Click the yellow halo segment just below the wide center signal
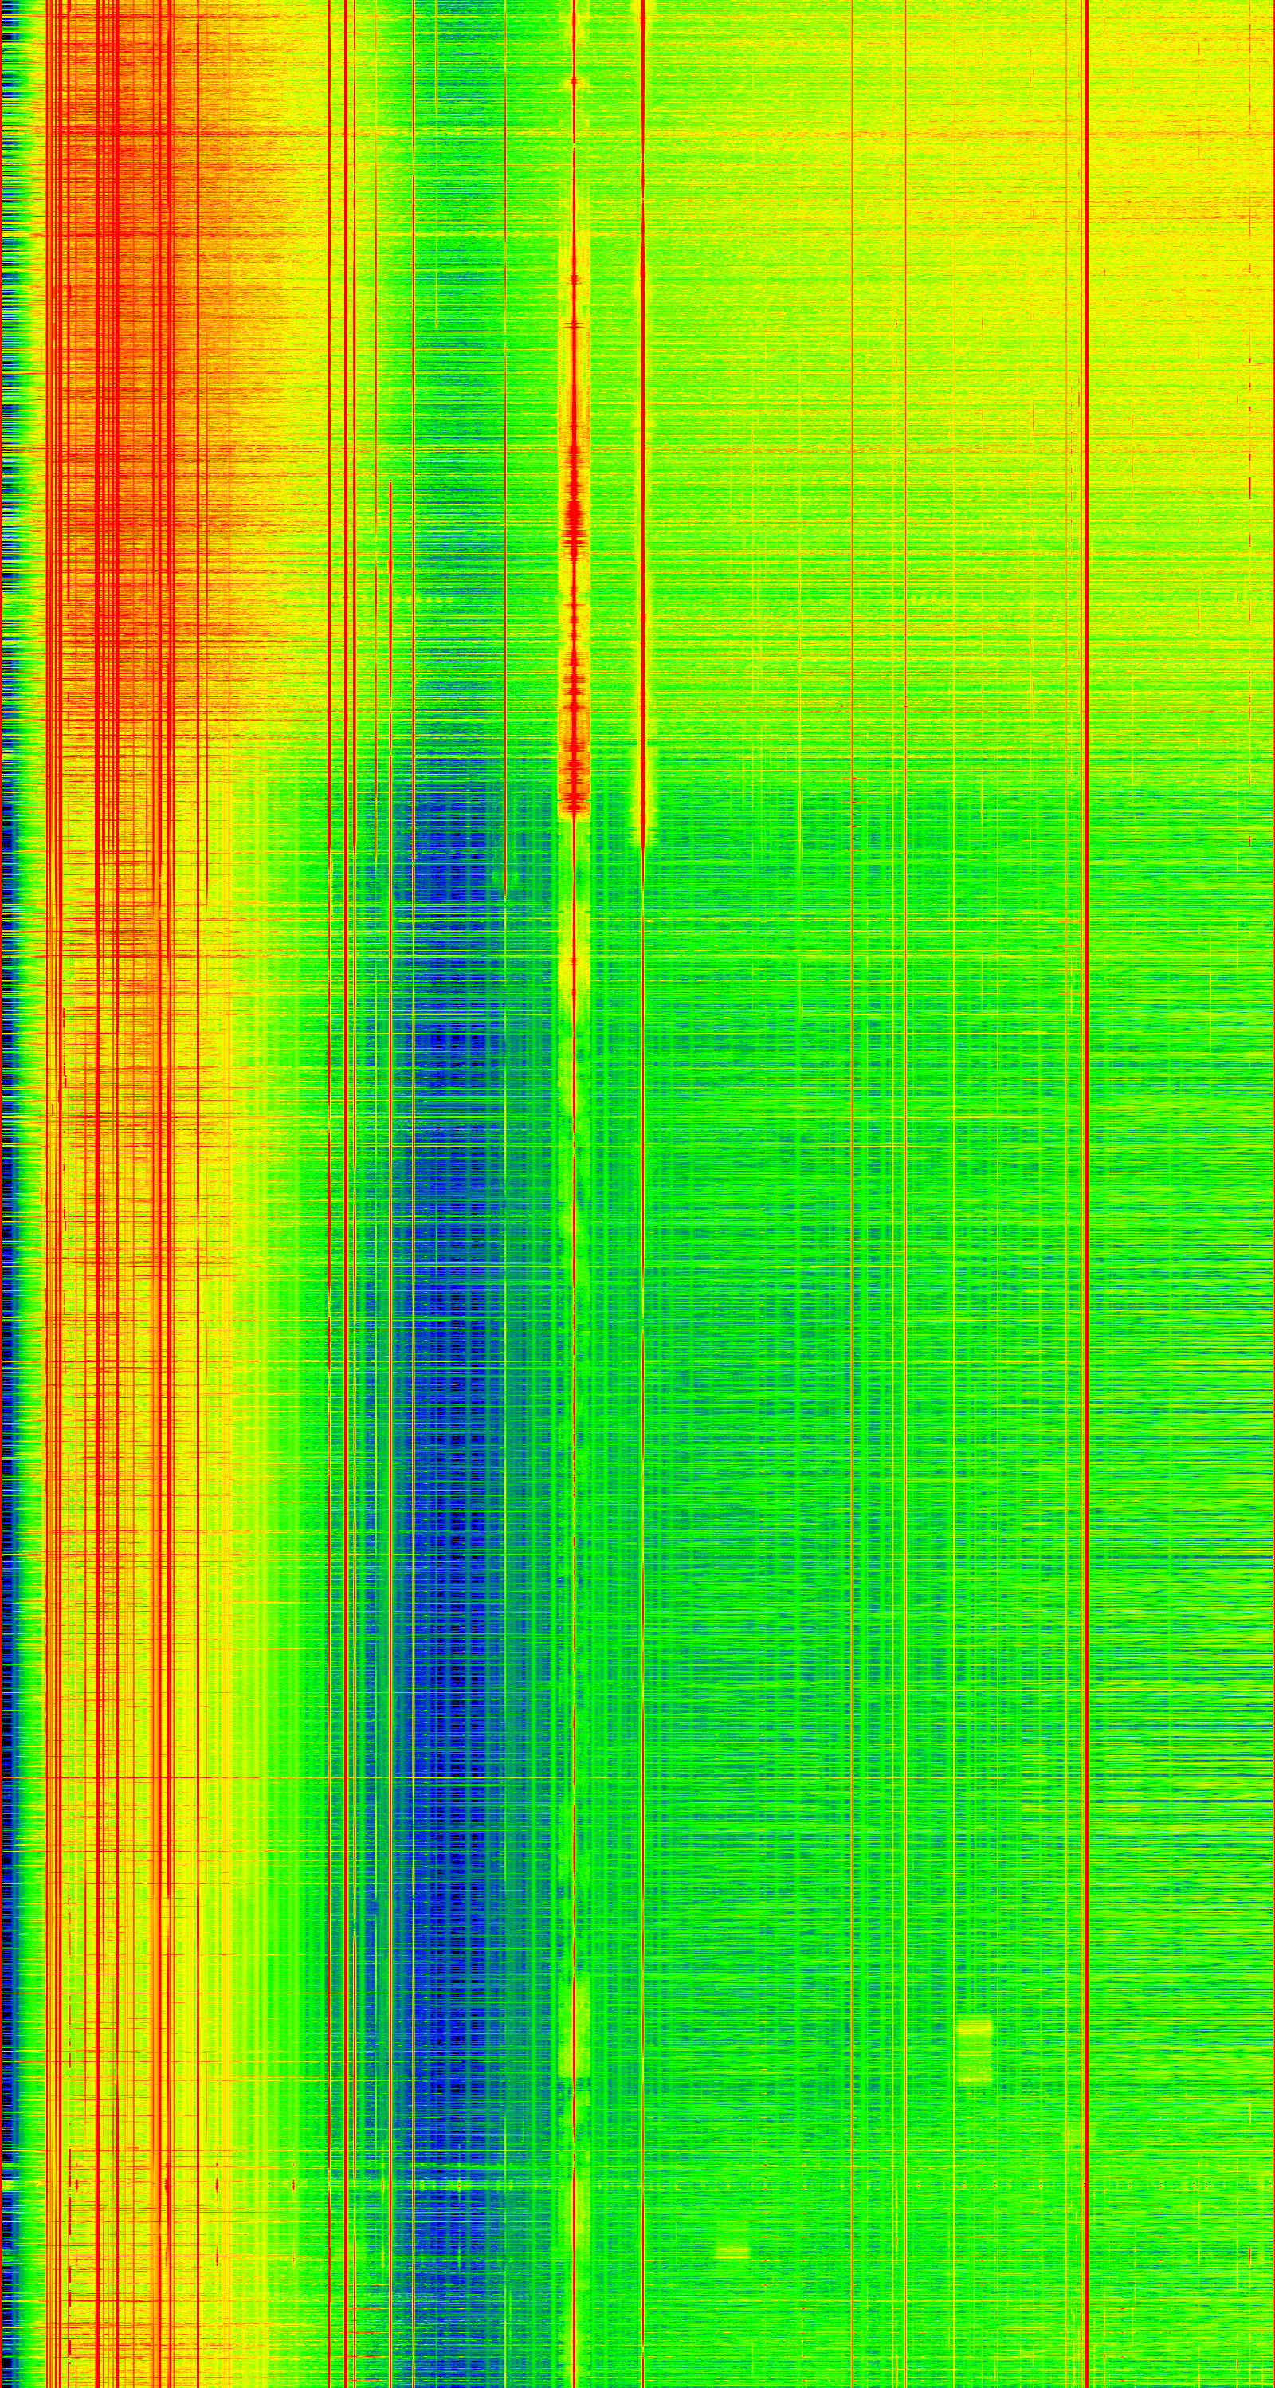The image size is (1275, 2388). pos(575,927)
